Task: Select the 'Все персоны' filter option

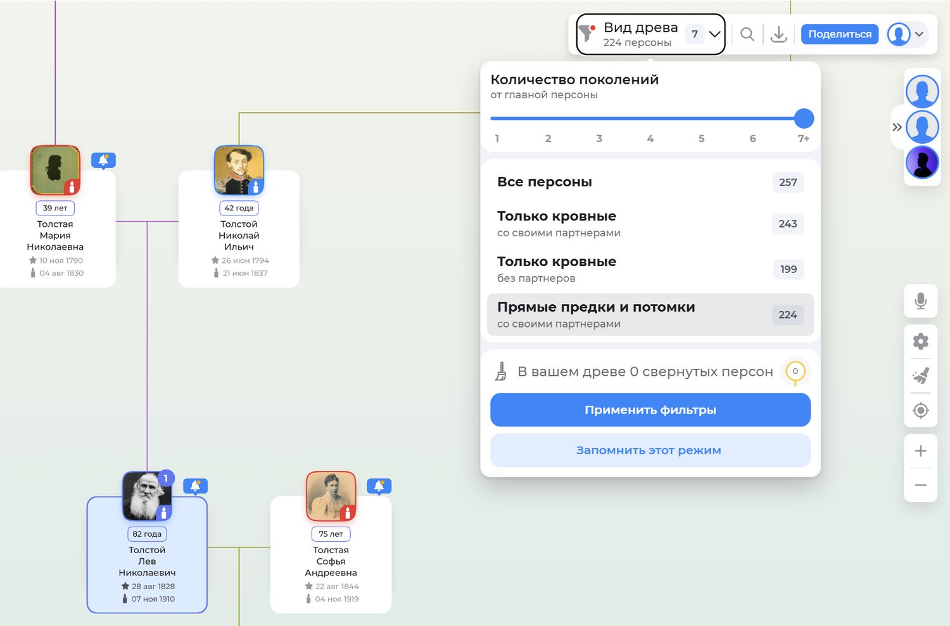Action: click(x=650, y=182)
